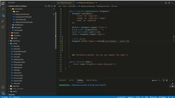Open the Search view in activity bar
Image resolution: width=175 pixels, height=98 pixels.
point(3,9)
